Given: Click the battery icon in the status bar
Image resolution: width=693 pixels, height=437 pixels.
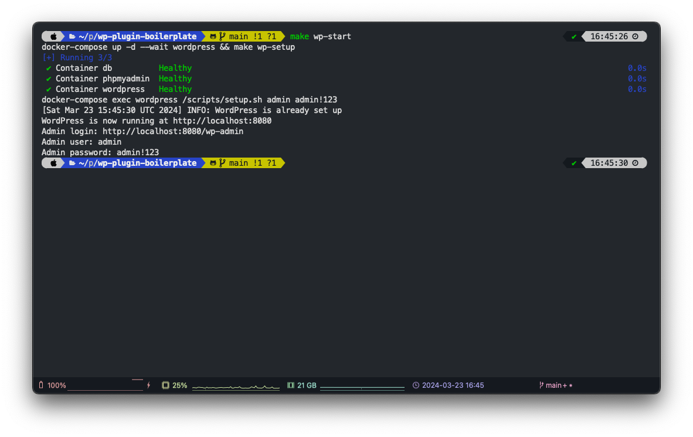Looking at the screenshot, I should [x=41, y=385].
